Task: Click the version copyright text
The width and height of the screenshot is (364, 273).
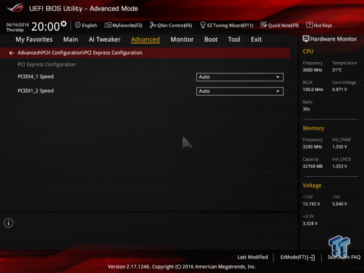Action: [182, 267]
